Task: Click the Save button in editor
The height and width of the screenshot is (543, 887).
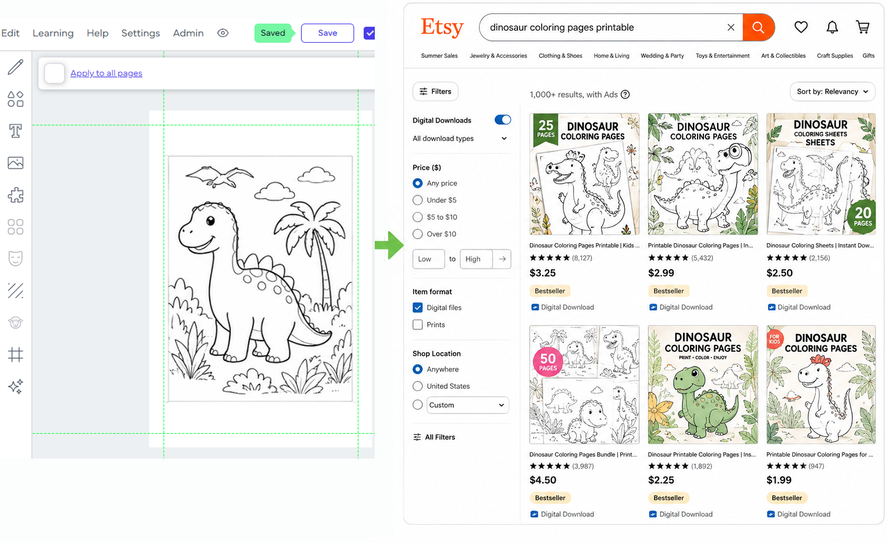Action: [x=327, y=33]
